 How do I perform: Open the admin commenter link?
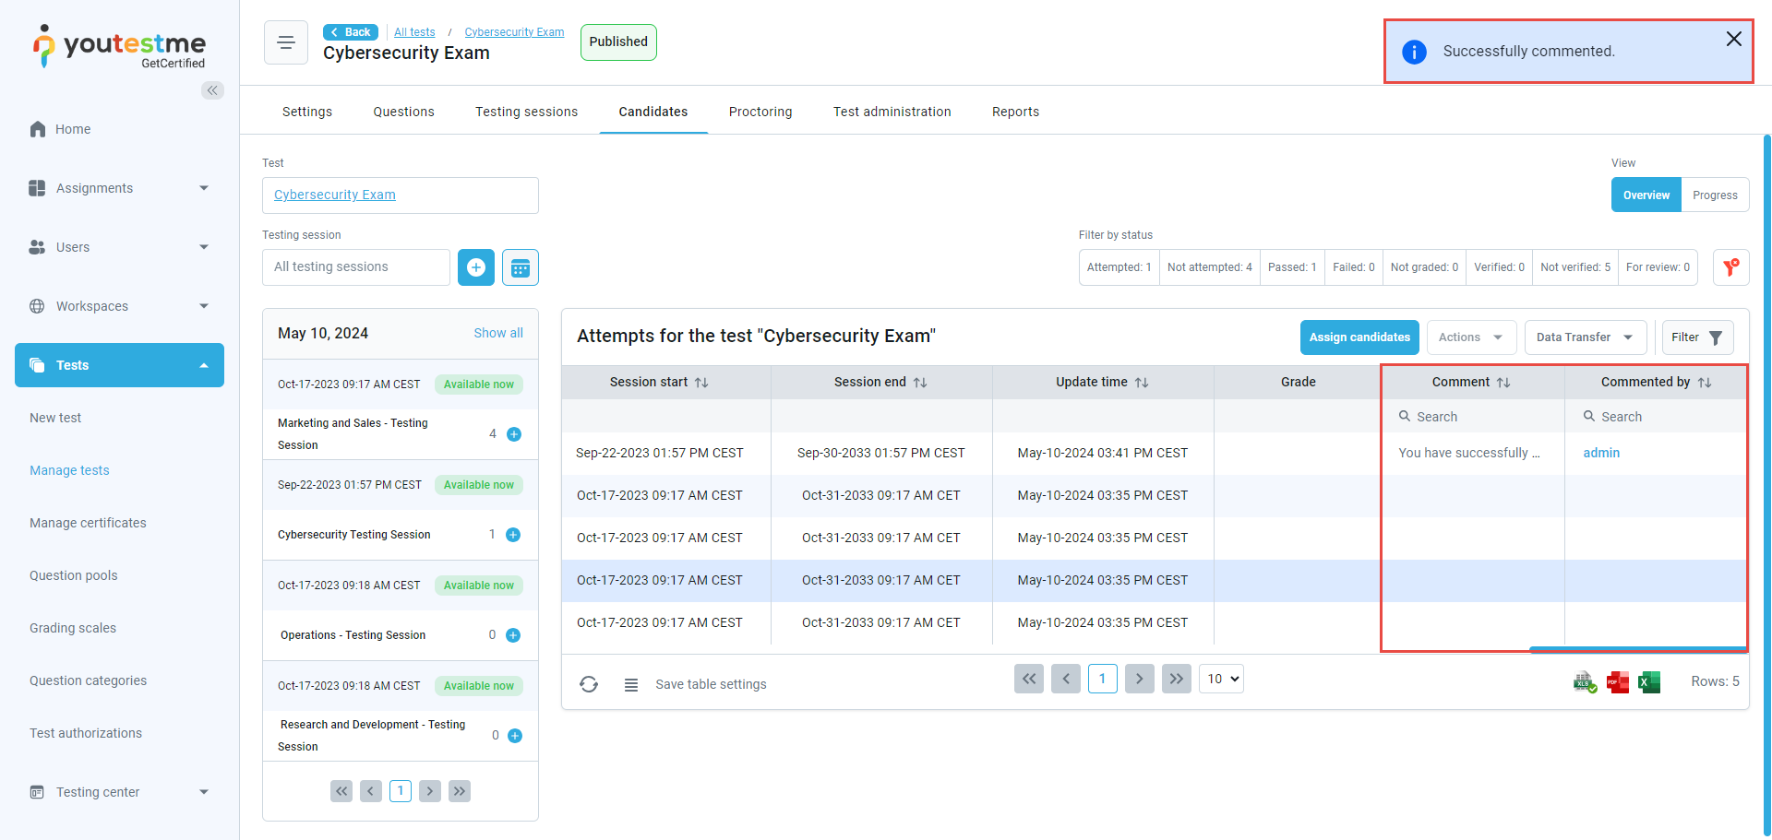pyautogui.click(x=1601, y=453)
